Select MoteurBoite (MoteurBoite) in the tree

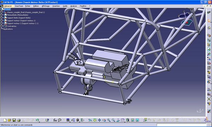coord(18,15)
